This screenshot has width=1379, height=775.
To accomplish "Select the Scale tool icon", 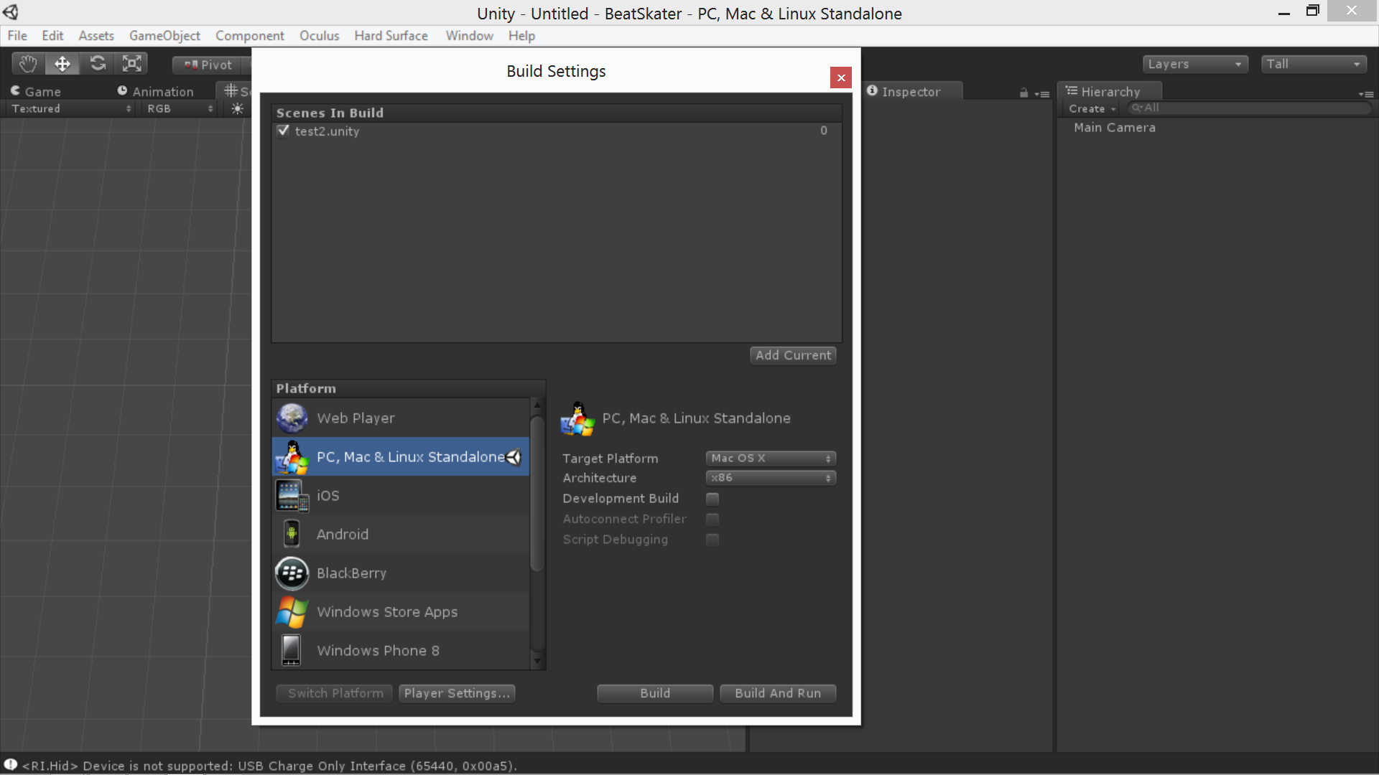I will (x=132, y=64).
